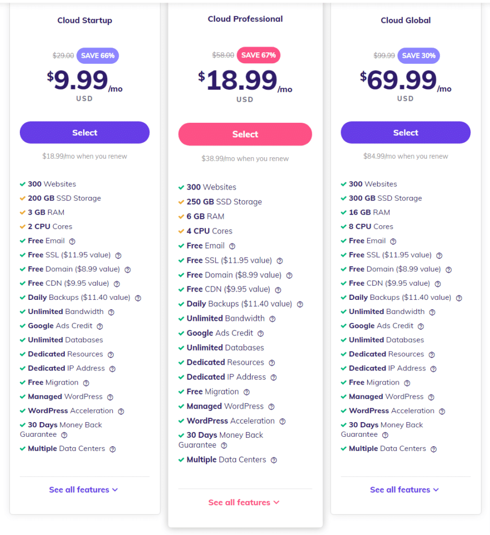The width and height of the screenshot is (490, 535).
Task: View the Free SSL value tooltip under Cloud Professional
Action: coord(279,260)
